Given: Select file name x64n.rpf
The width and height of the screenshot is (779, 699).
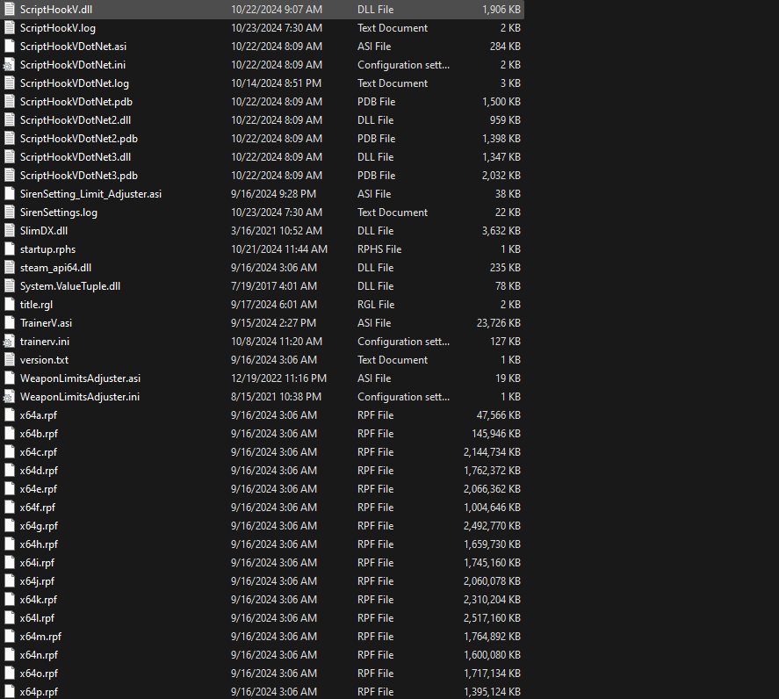Looking at the screenshot, I should (39, 655).
